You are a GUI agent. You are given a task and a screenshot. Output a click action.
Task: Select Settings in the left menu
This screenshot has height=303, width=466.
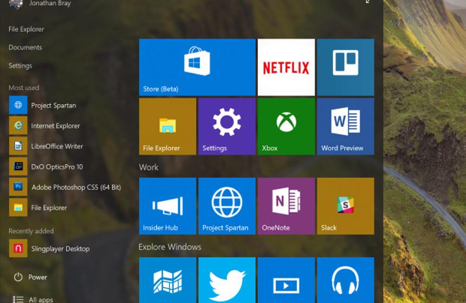[20, 66]
